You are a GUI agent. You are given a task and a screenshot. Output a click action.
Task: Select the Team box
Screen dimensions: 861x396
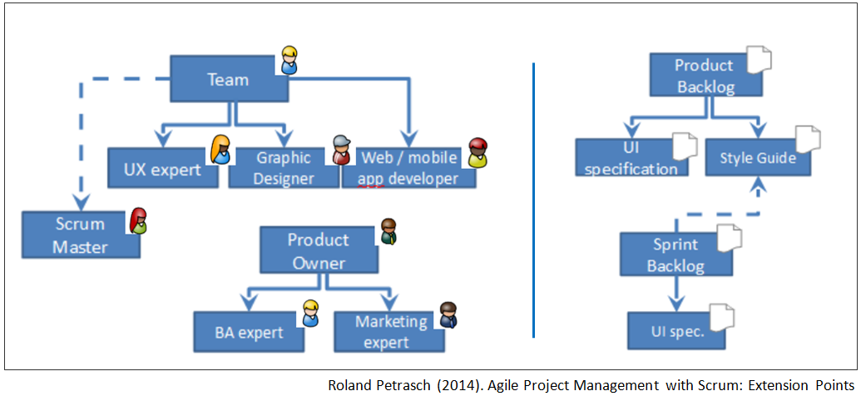coord(229,79)
